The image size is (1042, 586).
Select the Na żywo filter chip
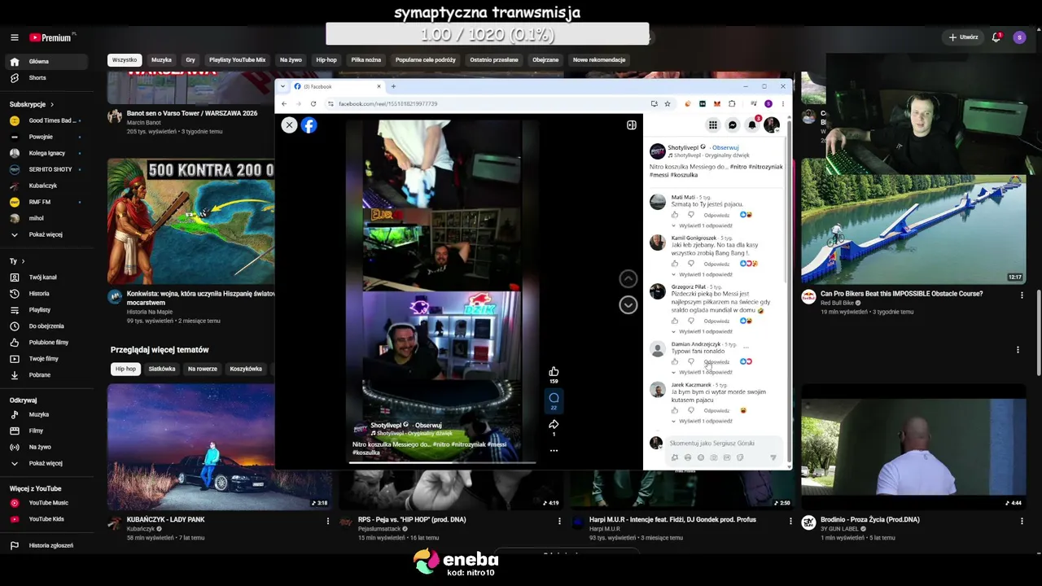click(291, 59)
